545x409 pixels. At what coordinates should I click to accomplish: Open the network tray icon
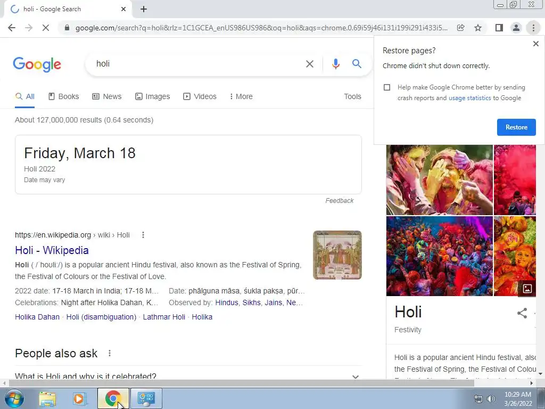pyautogui.click(x=478, y=399)
